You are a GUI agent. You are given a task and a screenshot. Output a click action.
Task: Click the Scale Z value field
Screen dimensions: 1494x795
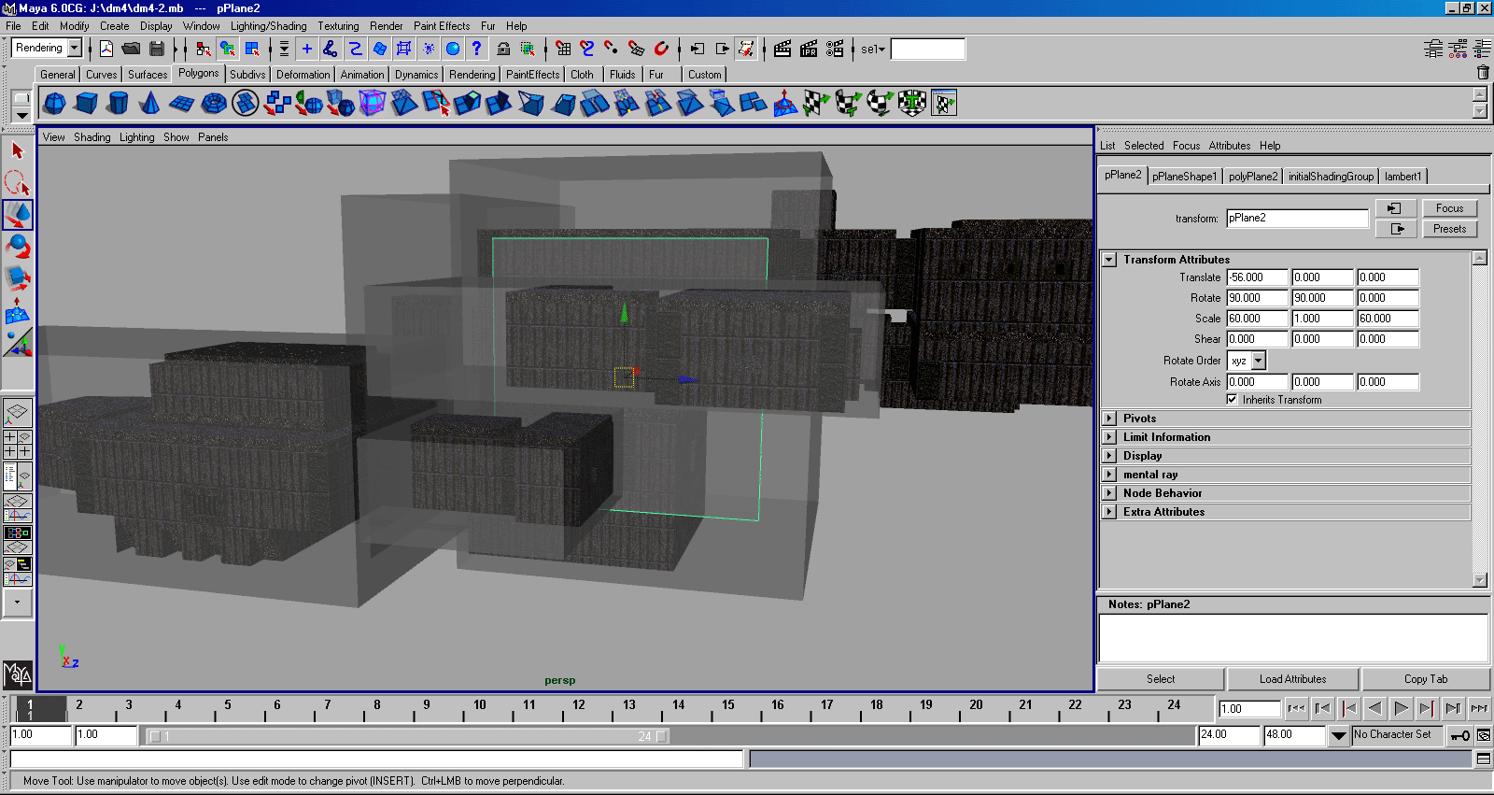point(1388,319)
